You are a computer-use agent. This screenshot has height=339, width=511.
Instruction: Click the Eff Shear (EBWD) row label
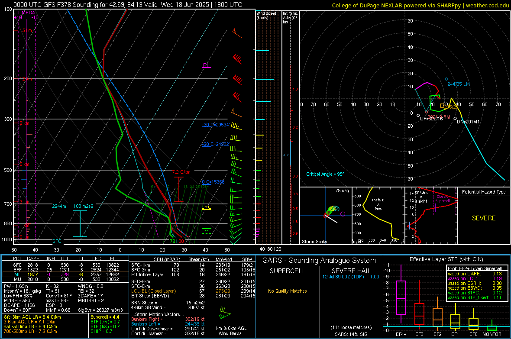coord(150,296)
